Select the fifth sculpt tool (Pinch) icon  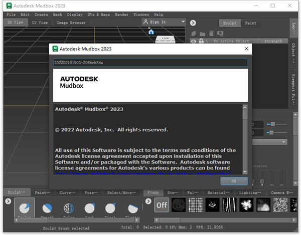point(110,208)
